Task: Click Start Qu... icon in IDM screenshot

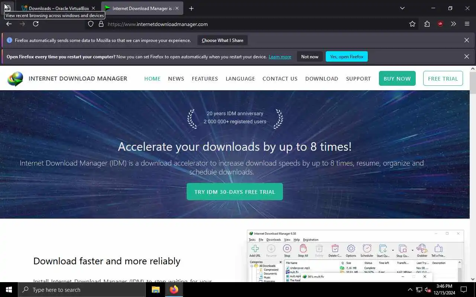Action: (x=383, y=251)
